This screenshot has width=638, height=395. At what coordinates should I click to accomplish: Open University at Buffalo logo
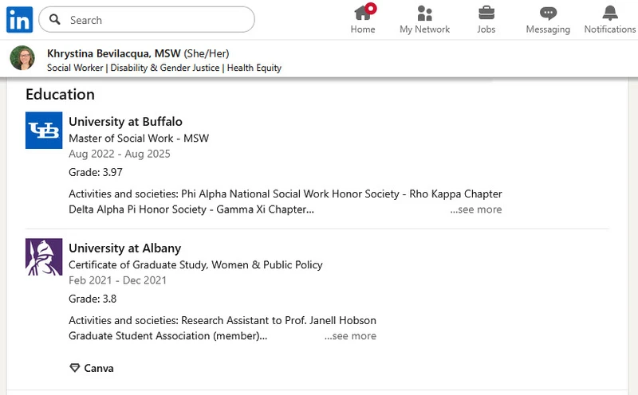tap(44, 131)
